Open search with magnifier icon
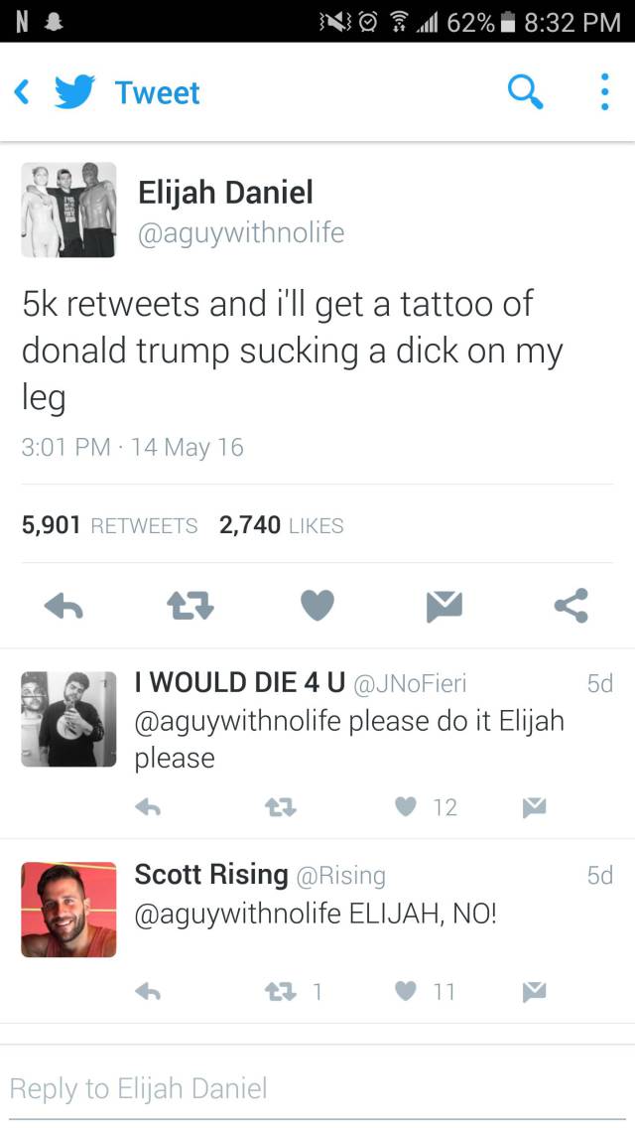 click(x=525, y=91)
